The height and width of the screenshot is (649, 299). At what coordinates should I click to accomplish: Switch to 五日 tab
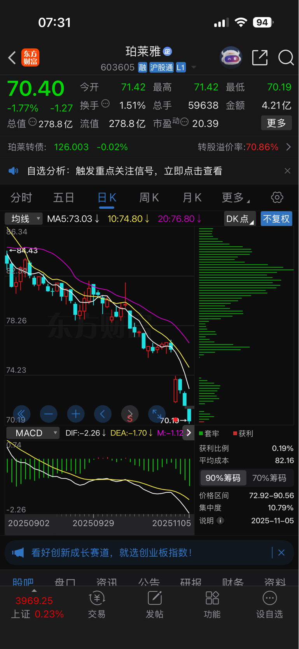(64, 198)
